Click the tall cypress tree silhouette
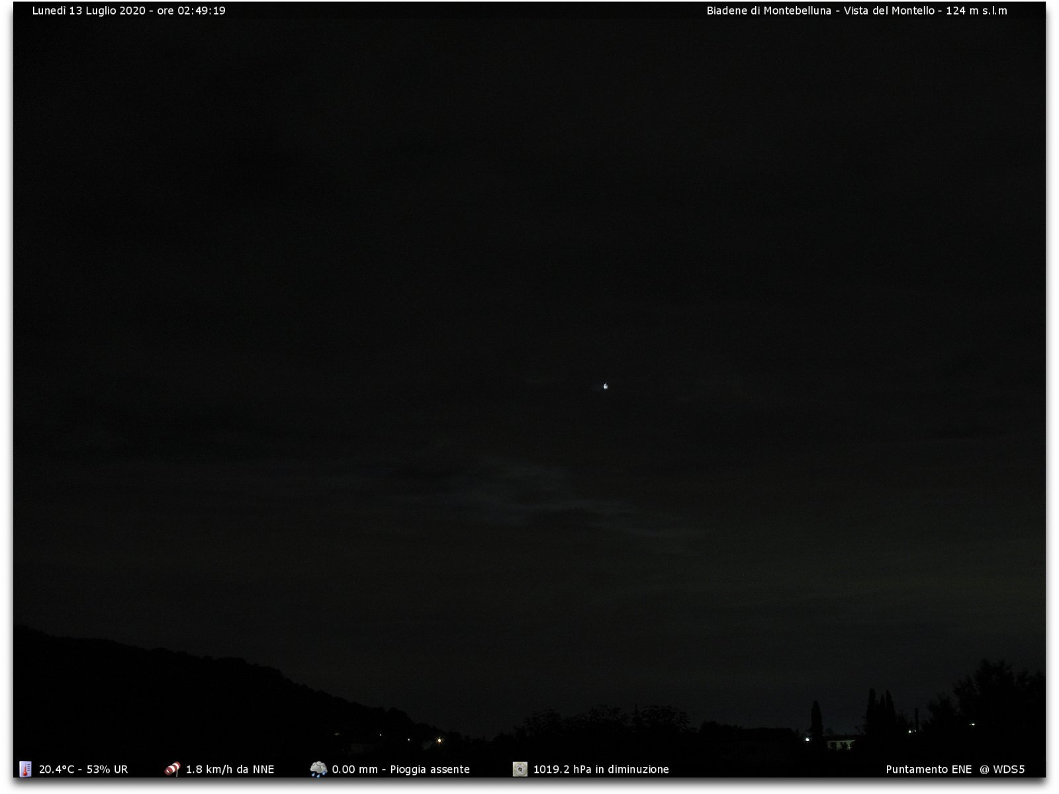 coord(817,721)
